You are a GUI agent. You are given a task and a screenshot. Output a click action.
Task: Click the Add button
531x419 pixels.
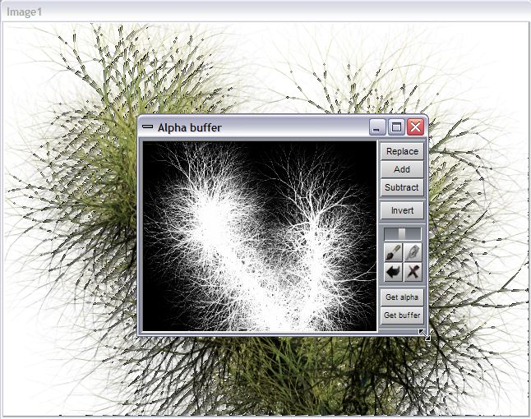pyautogui.click(x=402, y=169)
